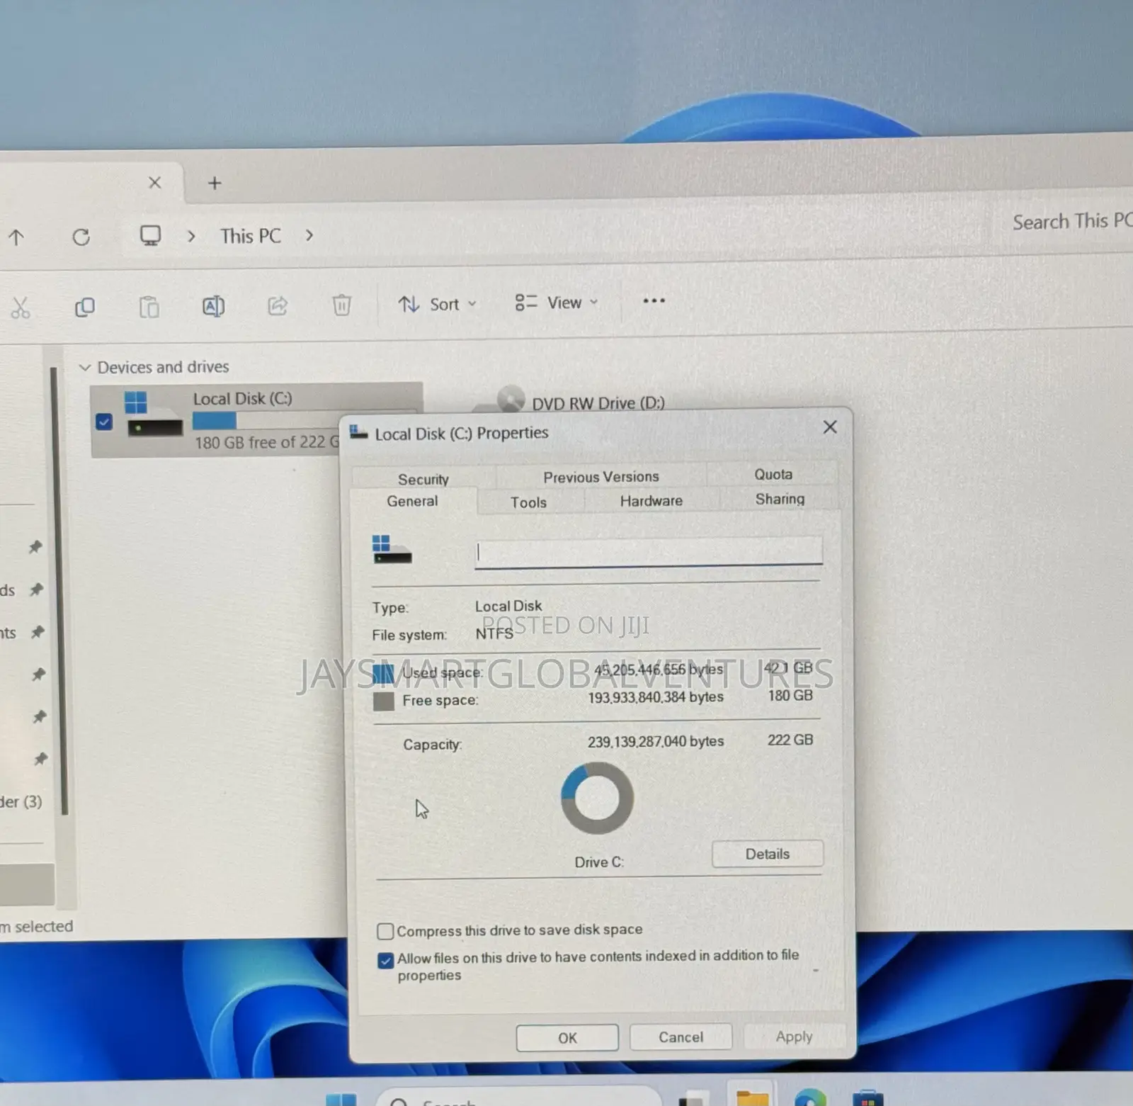Switch to the Sharing tab
This screenshot has height=1106, width=1133.
coord(780,499)
